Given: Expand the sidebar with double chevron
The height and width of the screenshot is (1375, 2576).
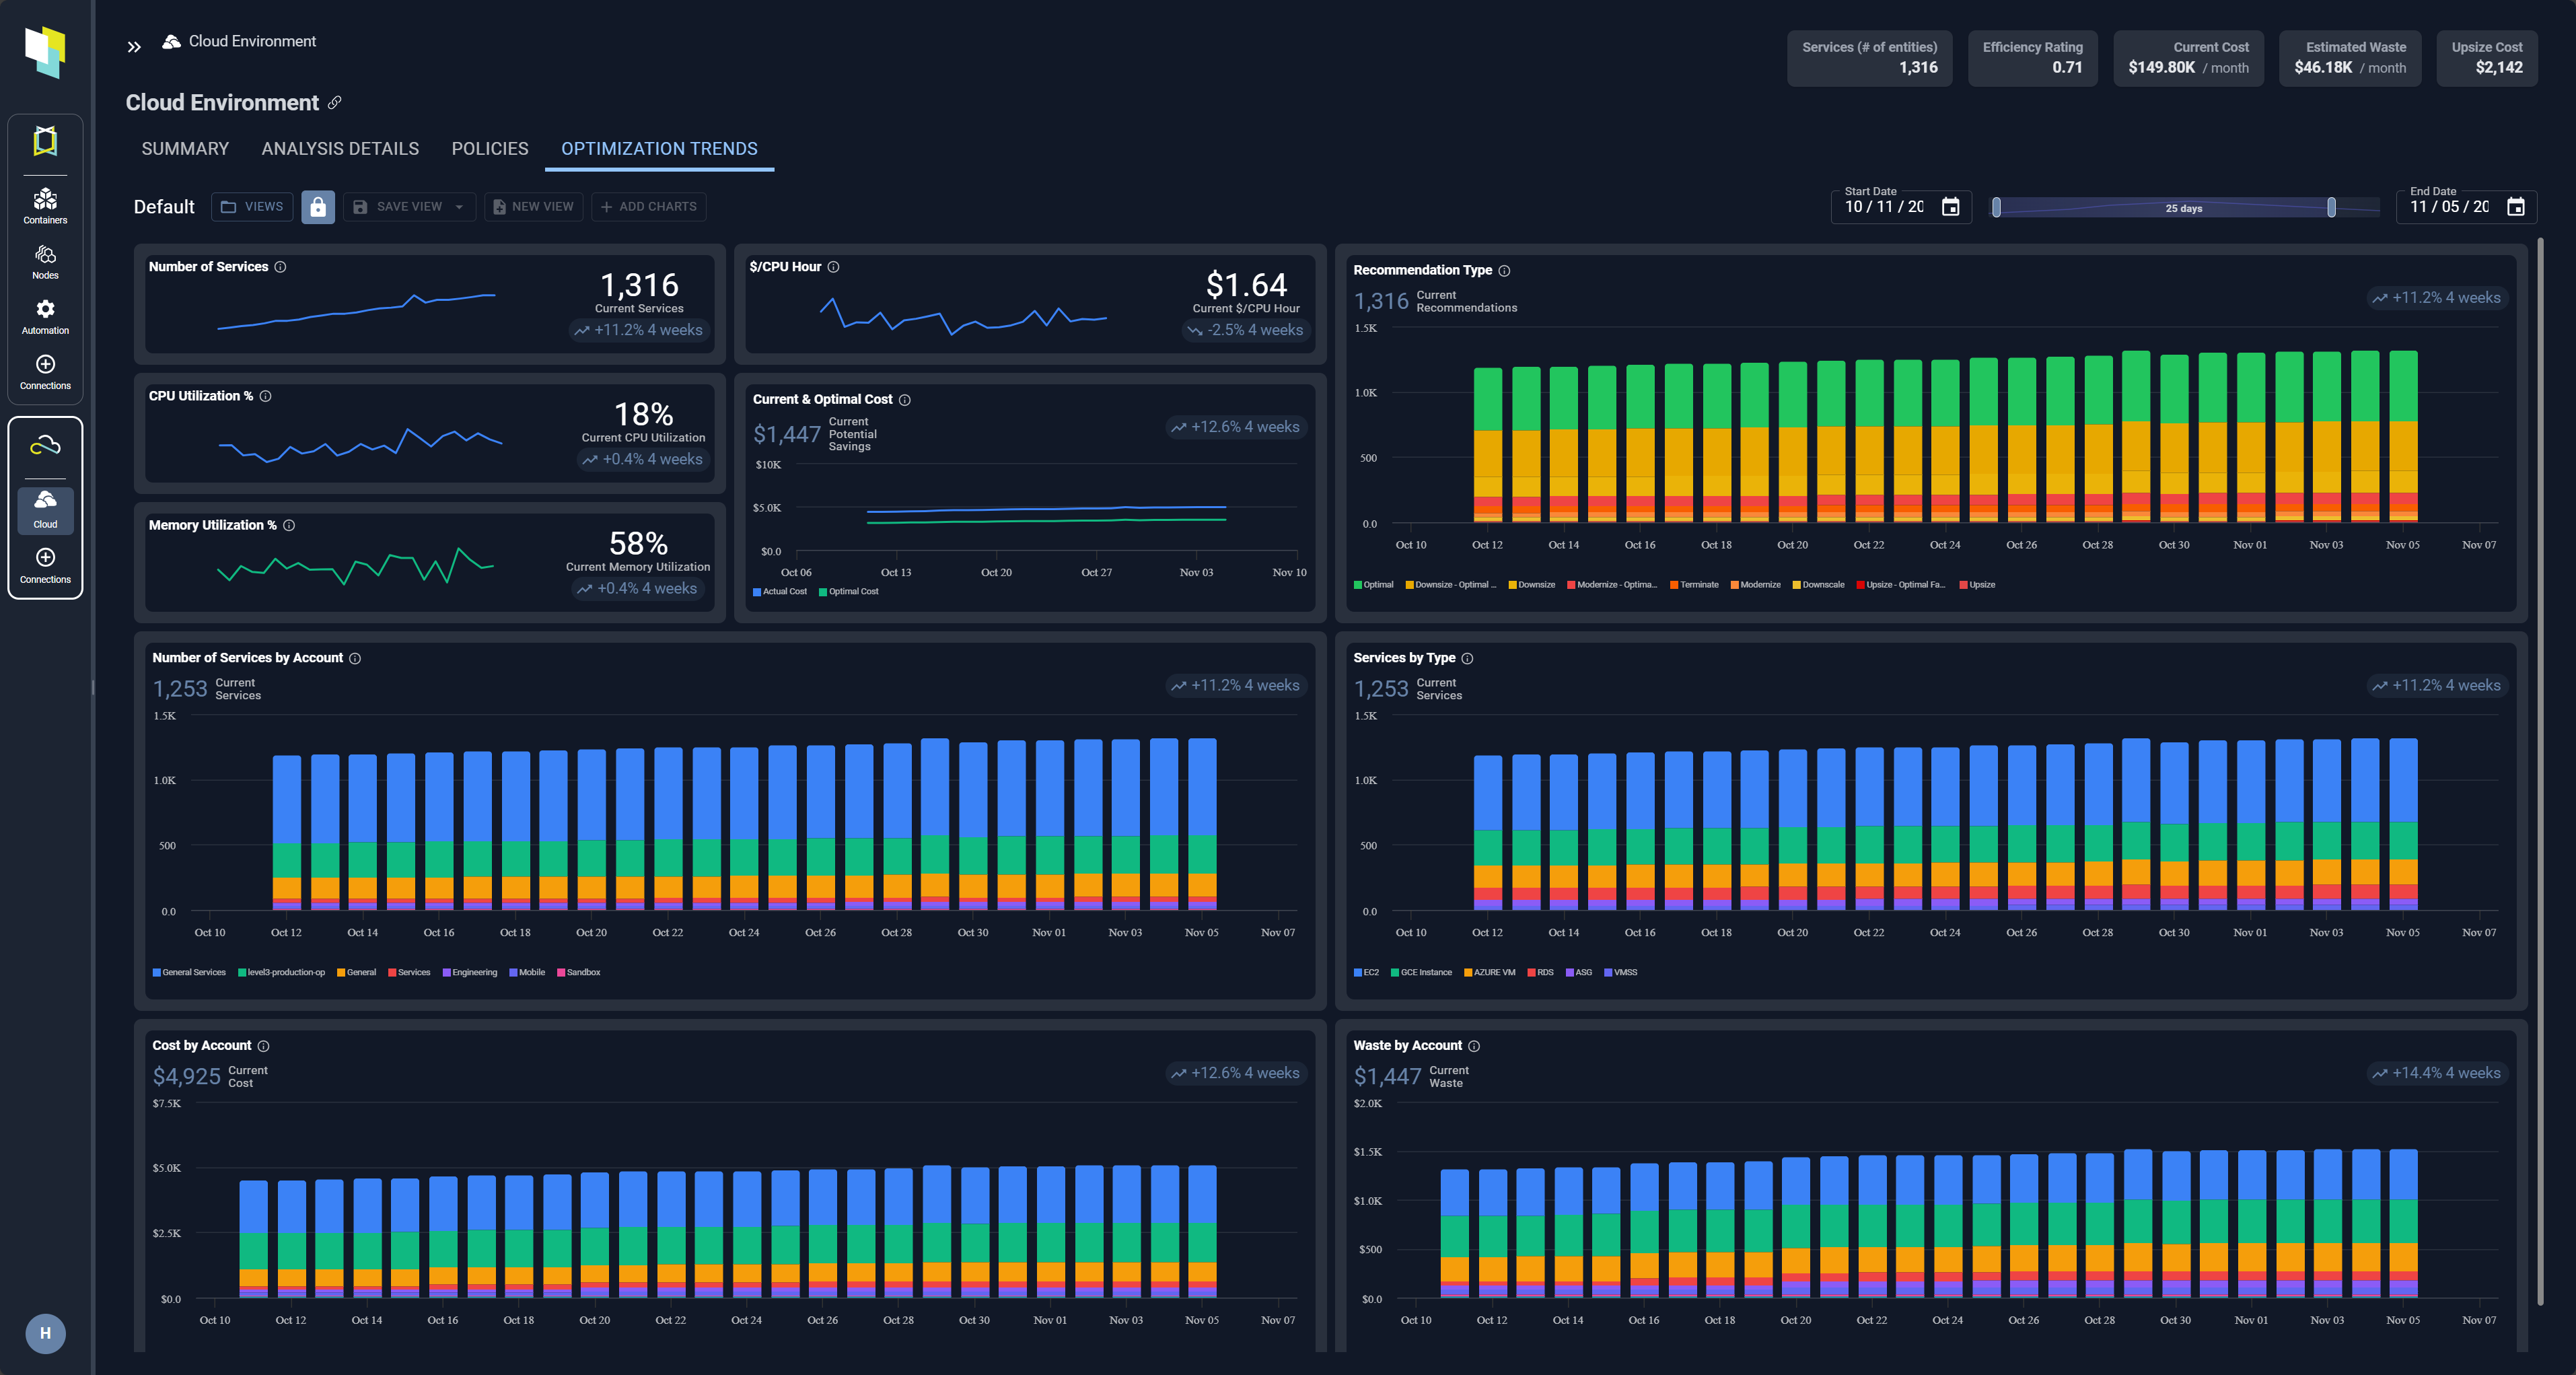Looking at the screenshot, I should (134, 47).
